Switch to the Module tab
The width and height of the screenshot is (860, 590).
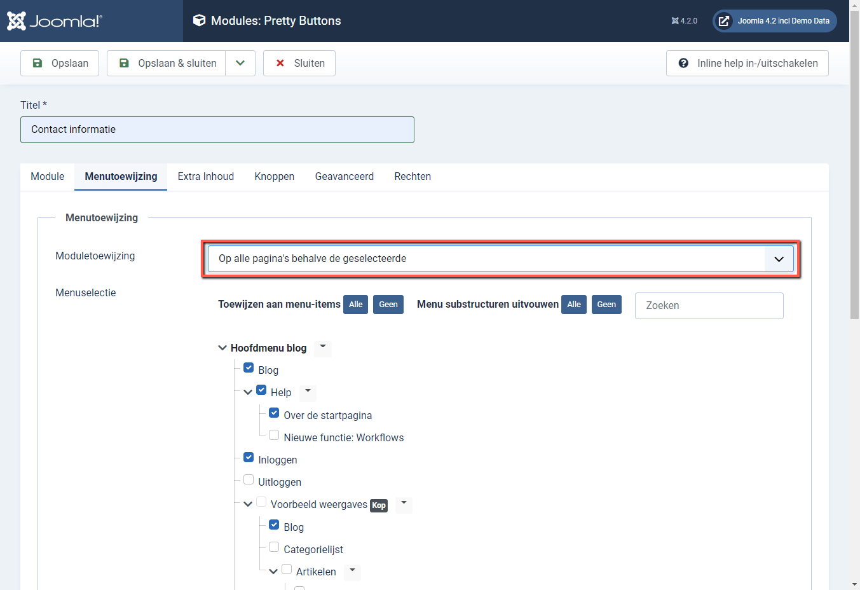47,176
